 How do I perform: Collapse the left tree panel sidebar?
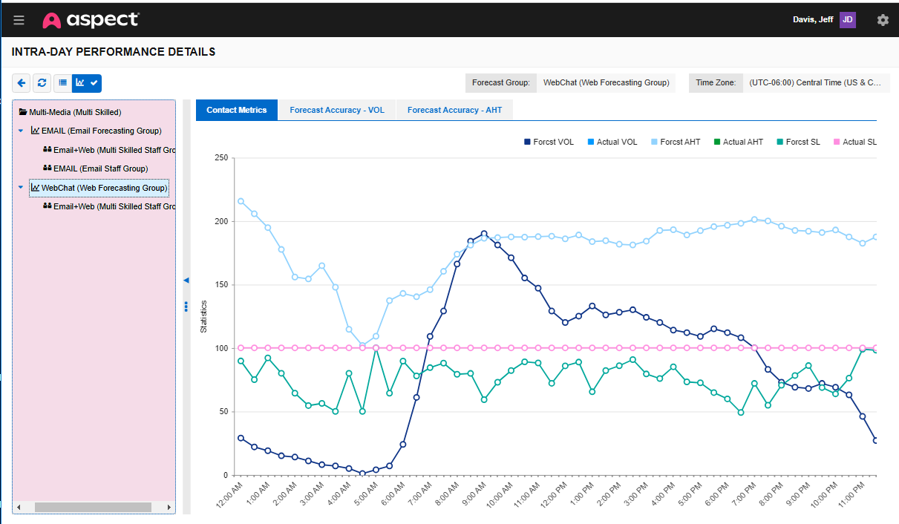[186, 280]
